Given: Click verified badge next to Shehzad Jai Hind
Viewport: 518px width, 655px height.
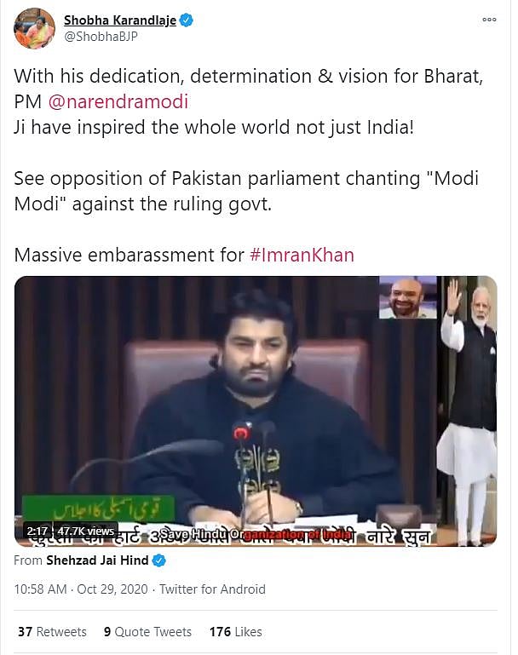Looking at the screenshot, I should (x=159, y=560).
